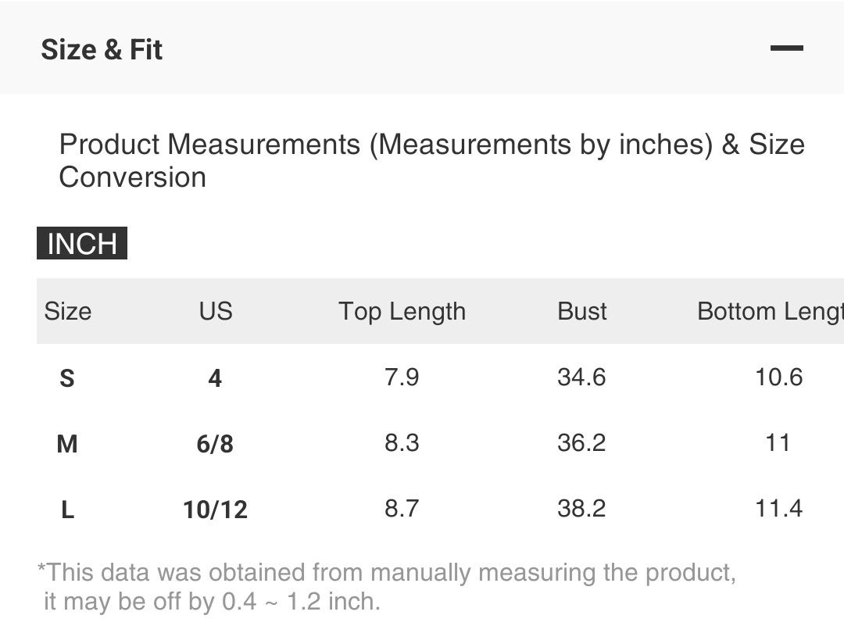The image size is (844, 626).
Task: Click the US column header
Action: (x=216, y=311)
